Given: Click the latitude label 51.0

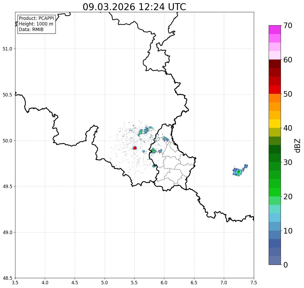Looking at the screenshot, I should [x=7, y=49].
